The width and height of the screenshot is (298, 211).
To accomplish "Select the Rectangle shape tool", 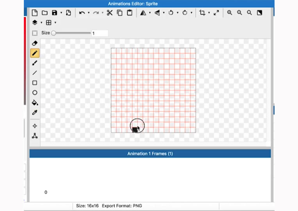I will click(35, 83).
